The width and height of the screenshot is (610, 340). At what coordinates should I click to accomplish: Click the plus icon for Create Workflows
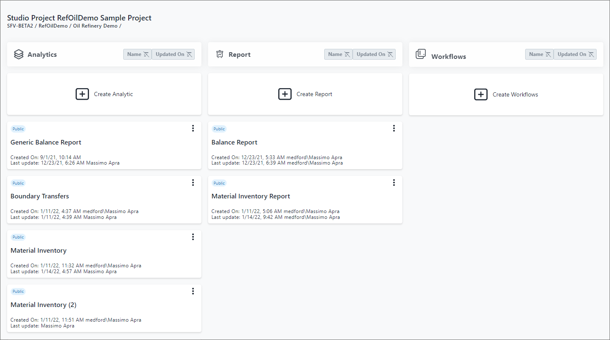point(481,94)
